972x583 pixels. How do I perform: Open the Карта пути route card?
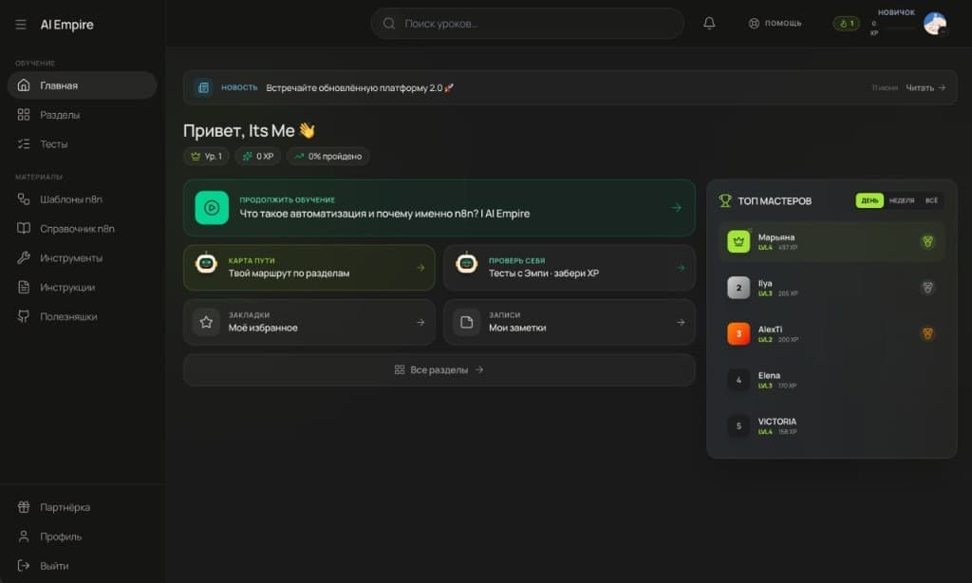click(309, 268)
